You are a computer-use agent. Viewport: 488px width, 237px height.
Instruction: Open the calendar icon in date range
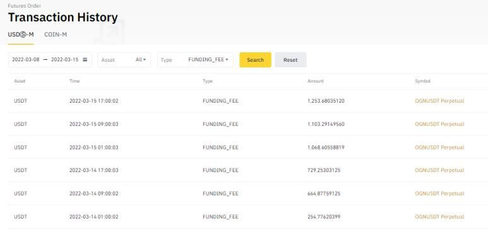point(85,60)
